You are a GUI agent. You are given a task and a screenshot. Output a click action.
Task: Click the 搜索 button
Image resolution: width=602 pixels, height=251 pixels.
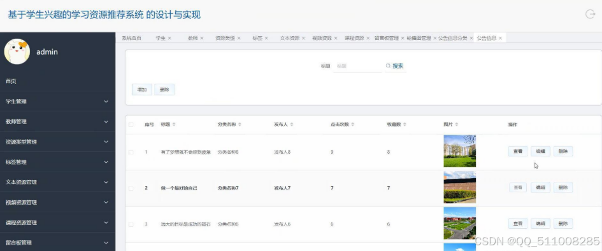395,66
